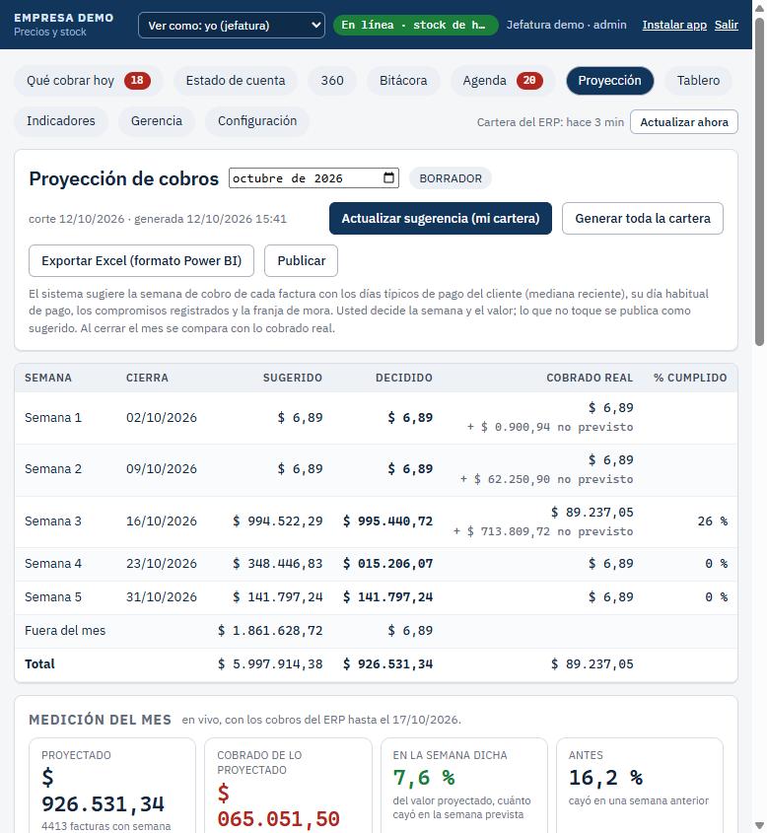Switch to the 'Tablero' tab
Screen dimensions: 767x833
point(698,81)
